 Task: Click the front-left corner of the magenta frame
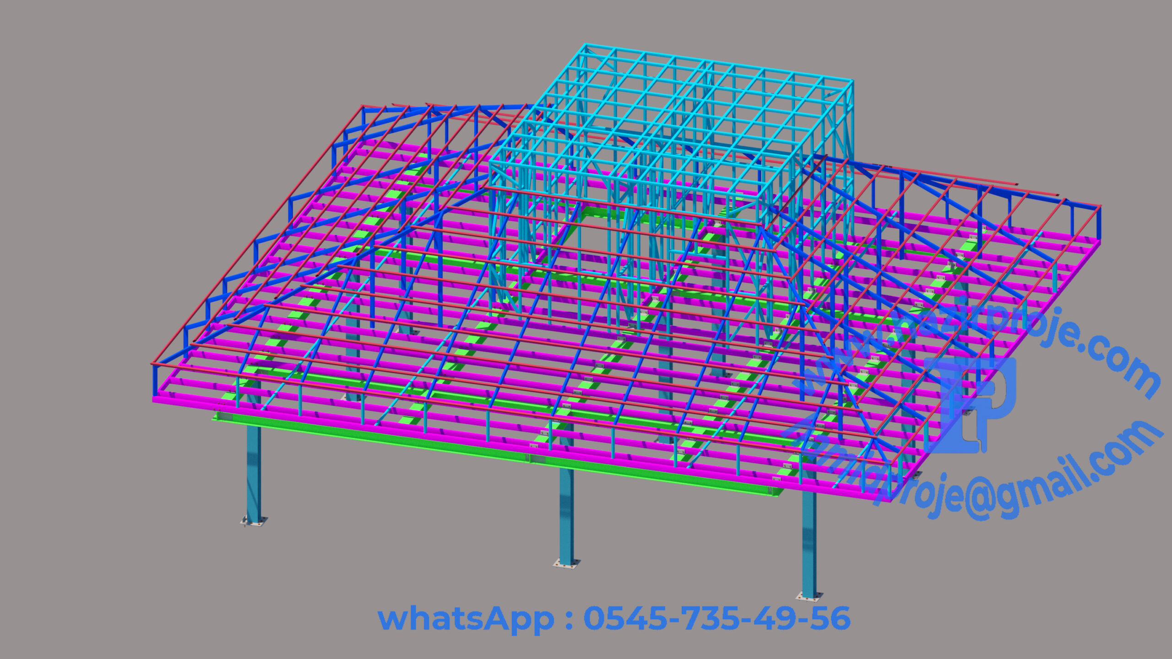156,399
